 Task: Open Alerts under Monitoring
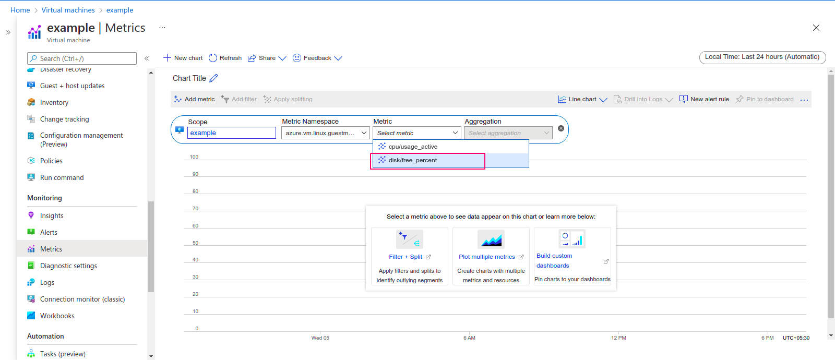[49, 233]
